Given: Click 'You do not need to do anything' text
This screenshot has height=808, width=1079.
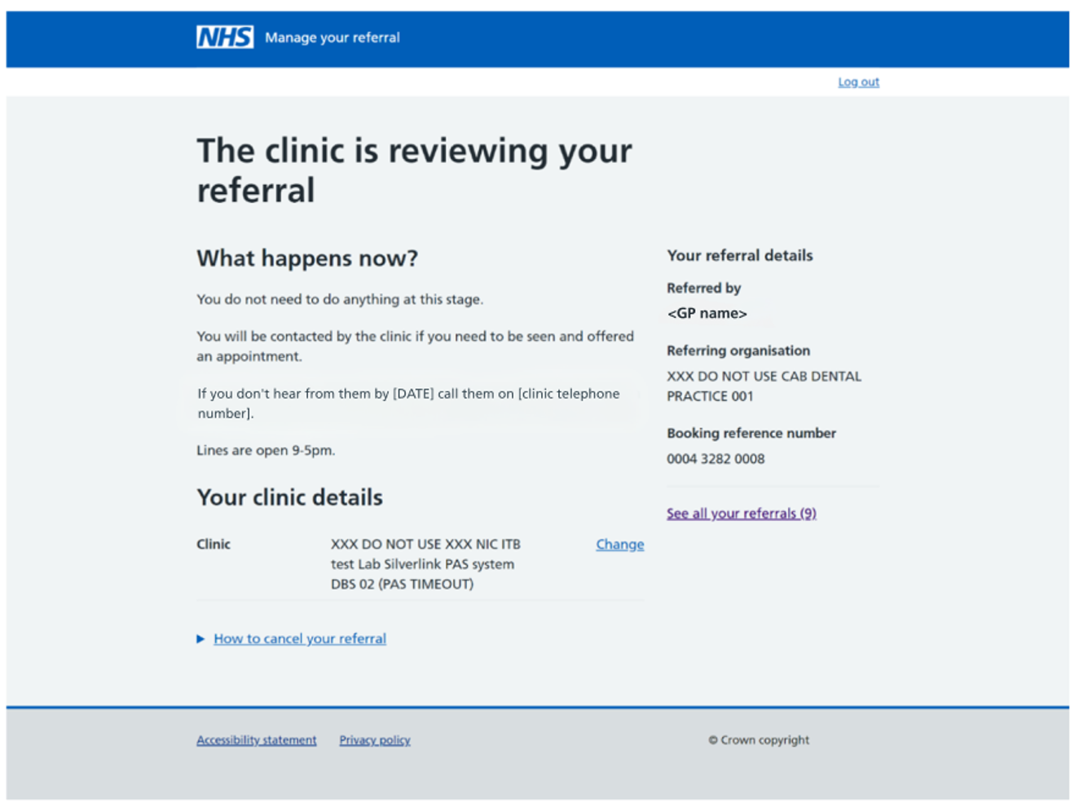Looking at the screenshot, I should coord(340,299).
